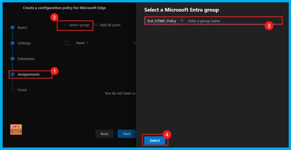This screenshot has width=291, height=150.
Task: Click the Select a Microsoft Entra group heading
Action: pyautogui.click(x=182, y=10)
